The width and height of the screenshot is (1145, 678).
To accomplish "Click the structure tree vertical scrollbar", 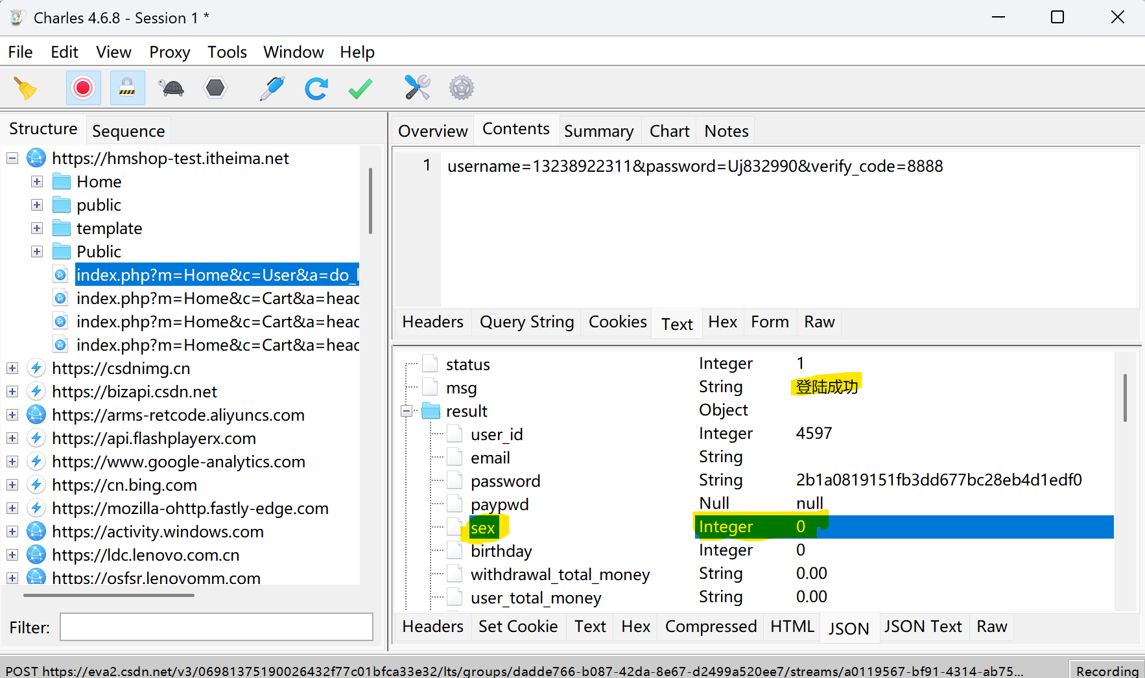I will (x=370, y=201).
